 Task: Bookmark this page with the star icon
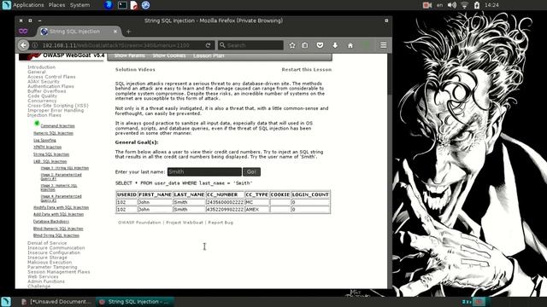292,45
